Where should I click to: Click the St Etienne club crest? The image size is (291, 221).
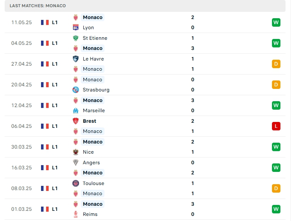tap(76, 38)
